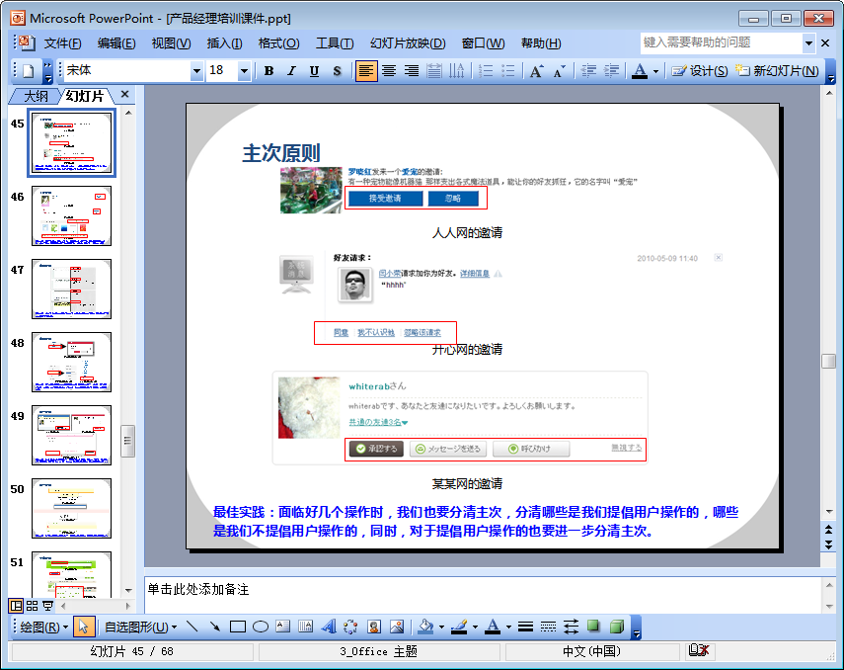Open the 工具 (Tools) menu
Viewport: 844px width, 670px height.
pos(335,43)
